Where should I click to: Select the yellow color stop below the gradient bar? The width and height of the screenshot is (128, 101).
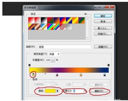coord(33,75)
